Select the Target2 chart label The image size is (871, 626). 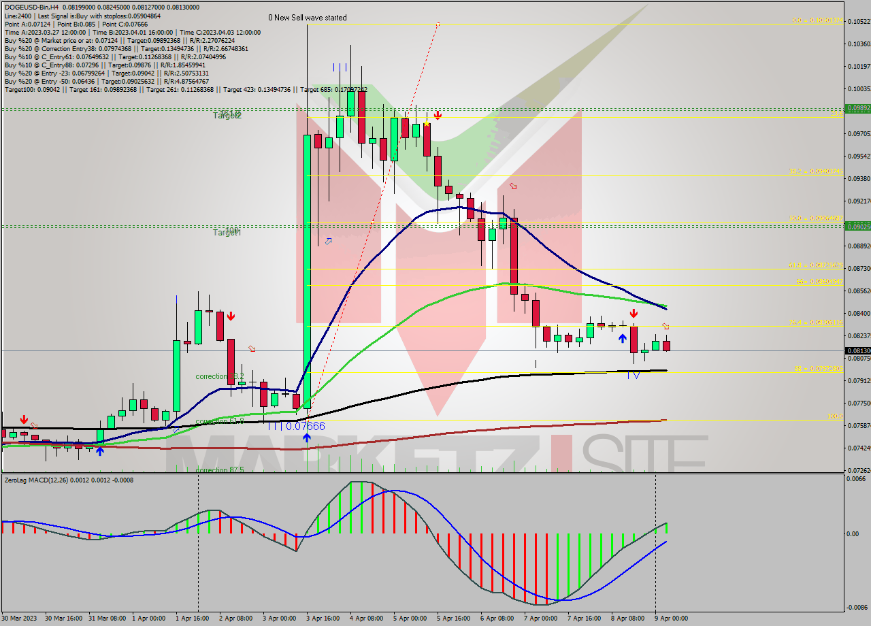(227, 116)
